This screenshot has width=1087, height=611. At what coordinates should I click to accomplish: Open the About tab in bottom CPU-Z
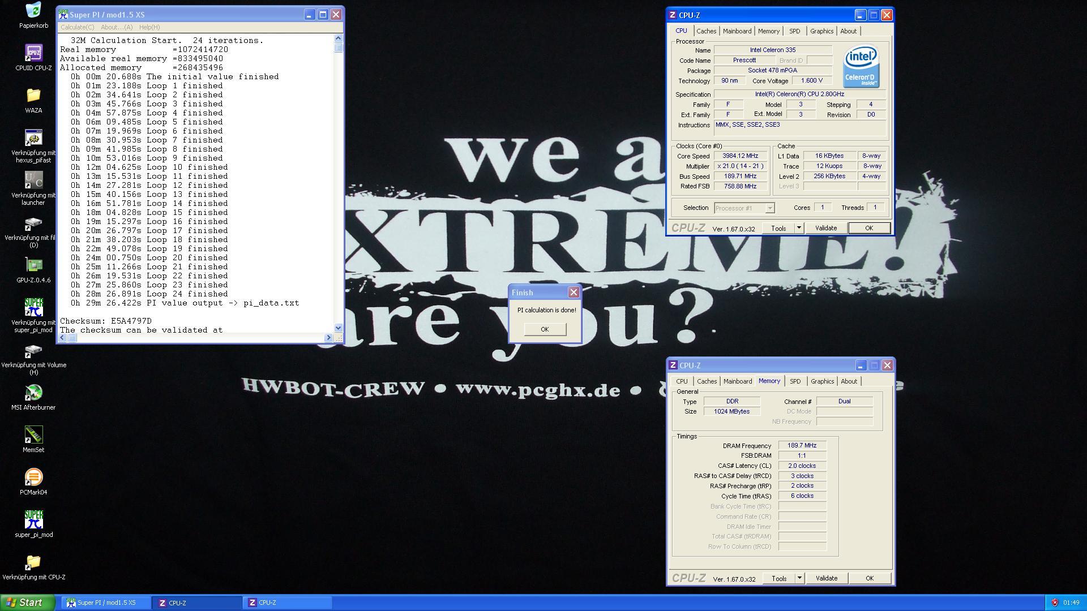coord(849,381)
